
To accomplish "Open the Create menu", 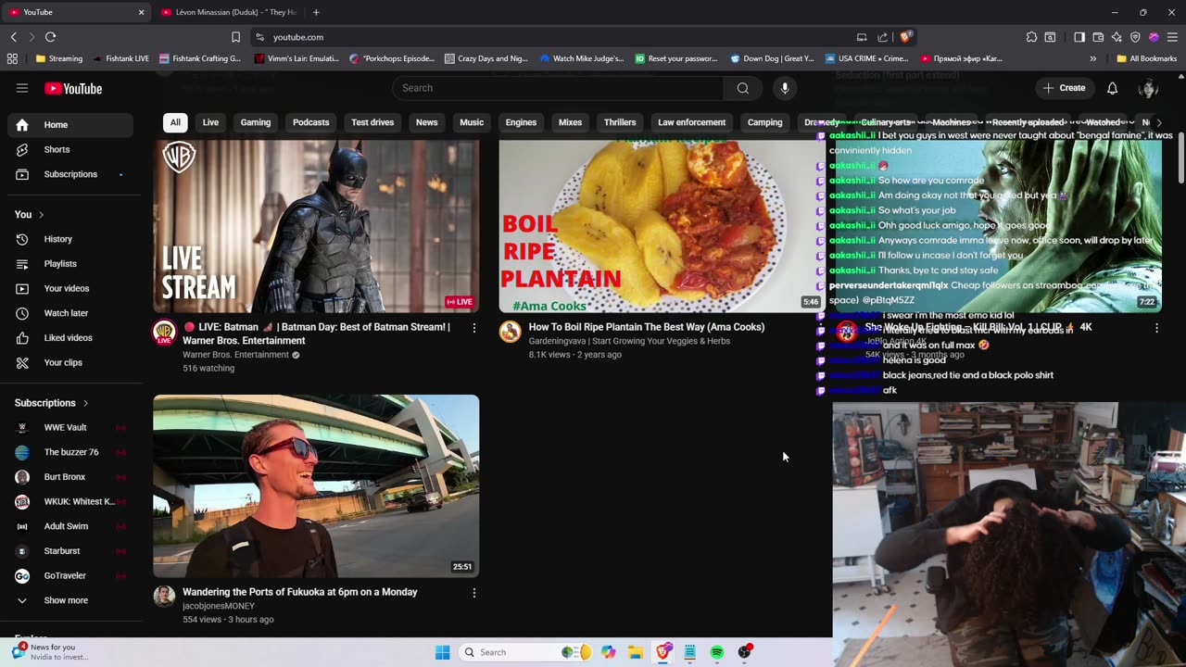I will [1065, 88].
